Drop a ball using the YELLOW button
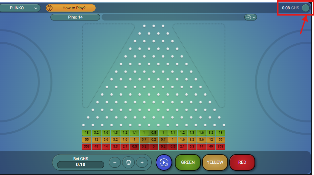This screenshot has width=314, height=175. [215, 162]
